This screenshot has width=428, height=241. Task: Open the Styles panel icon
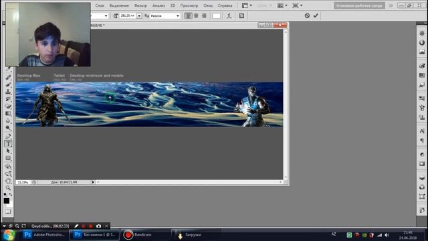pos(422,85)
